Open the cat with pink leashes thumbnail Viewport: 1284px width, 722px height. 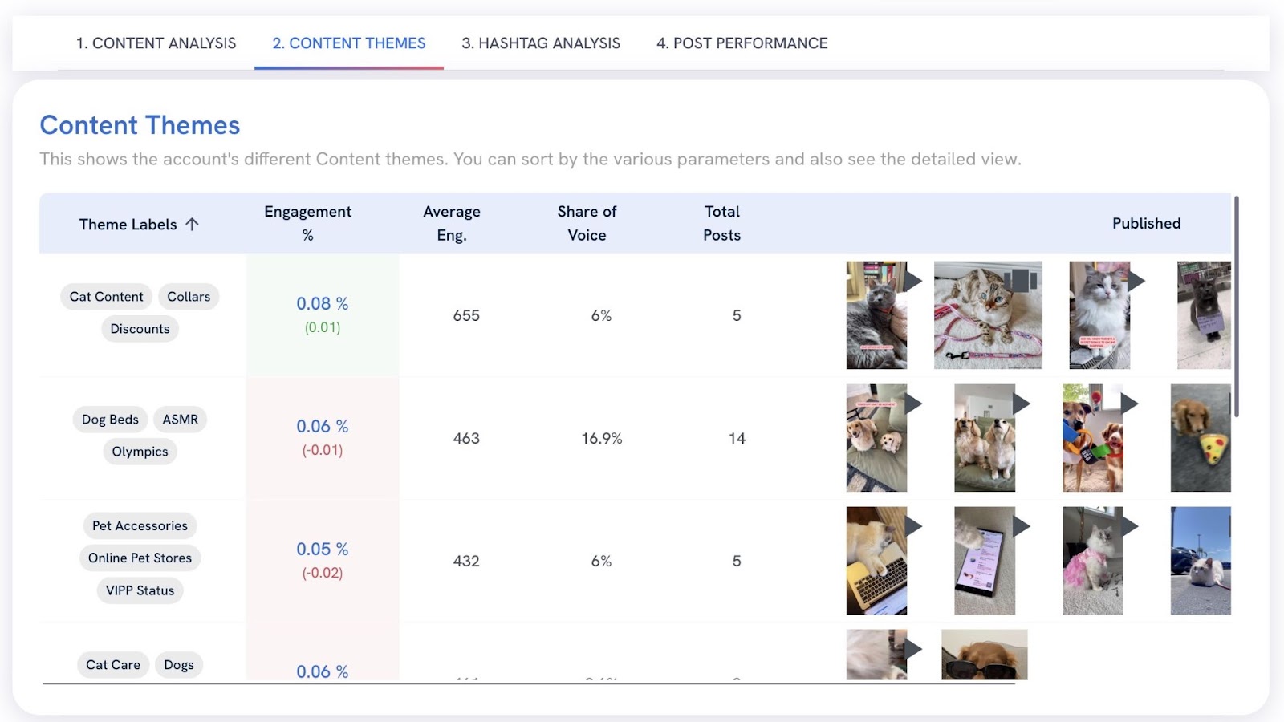coord(987,315)
